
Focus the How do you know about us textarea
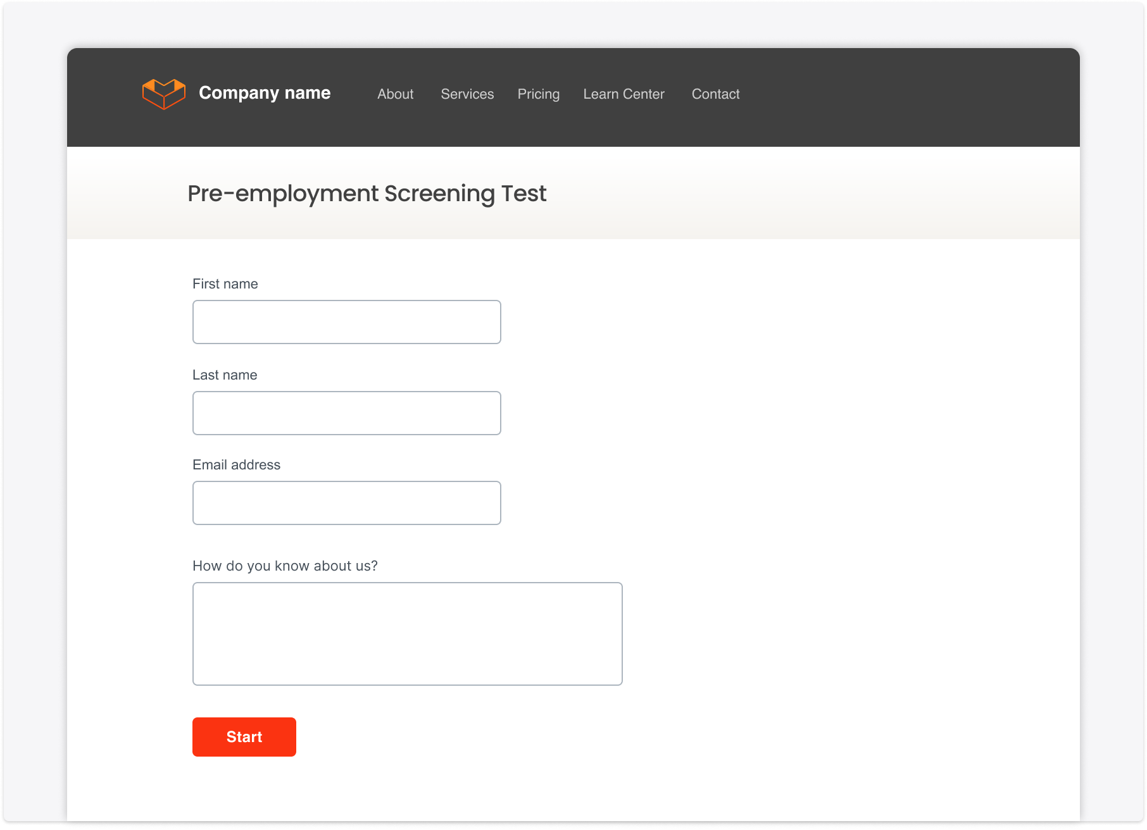tap(407, 634)
